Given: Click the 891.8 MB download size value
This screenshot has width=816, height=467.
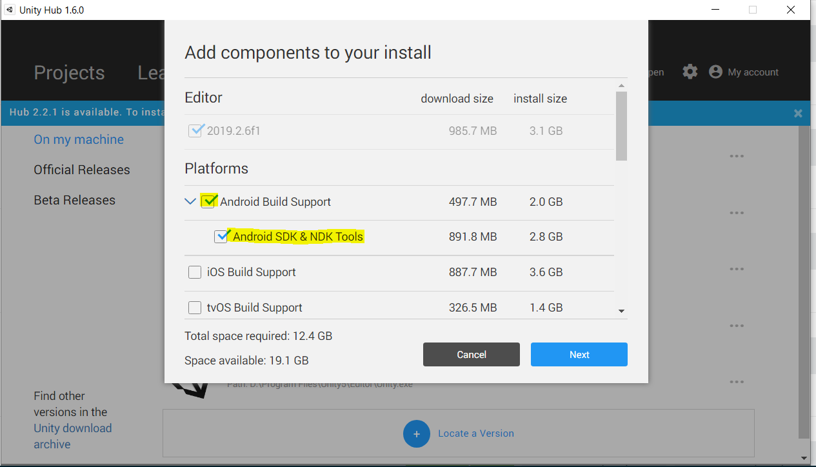Looking at the screenshot, I should 473,237.
